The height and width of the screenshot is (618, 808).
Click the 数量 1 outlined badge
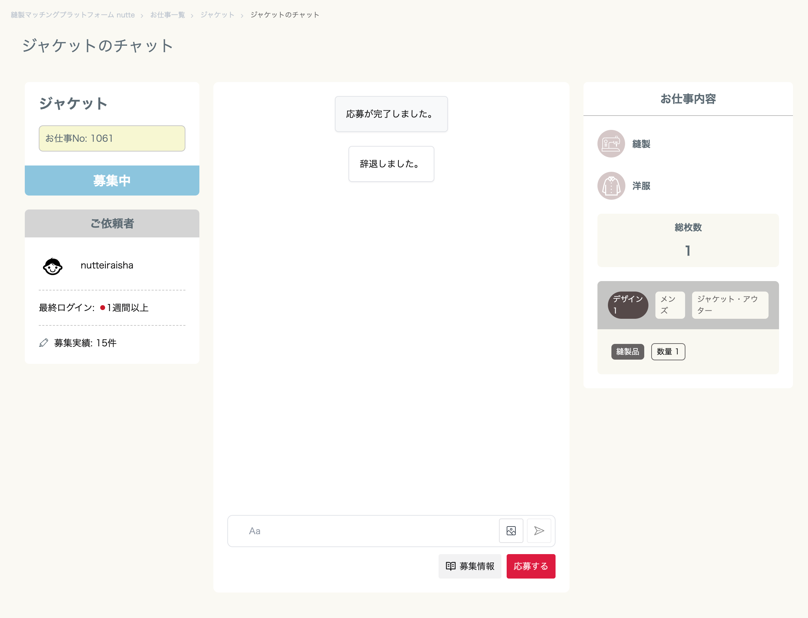point(668,352)
